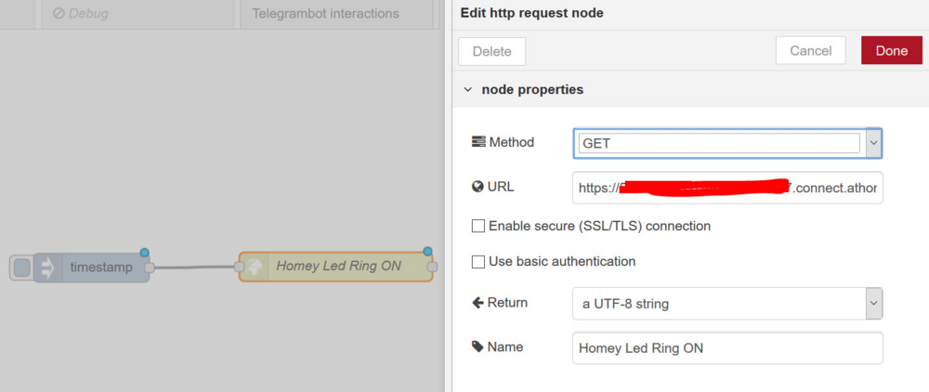The image size is (929, 392).
Task: Tick the Use basic authentication checkbox
Action: (x=478, y=262)
